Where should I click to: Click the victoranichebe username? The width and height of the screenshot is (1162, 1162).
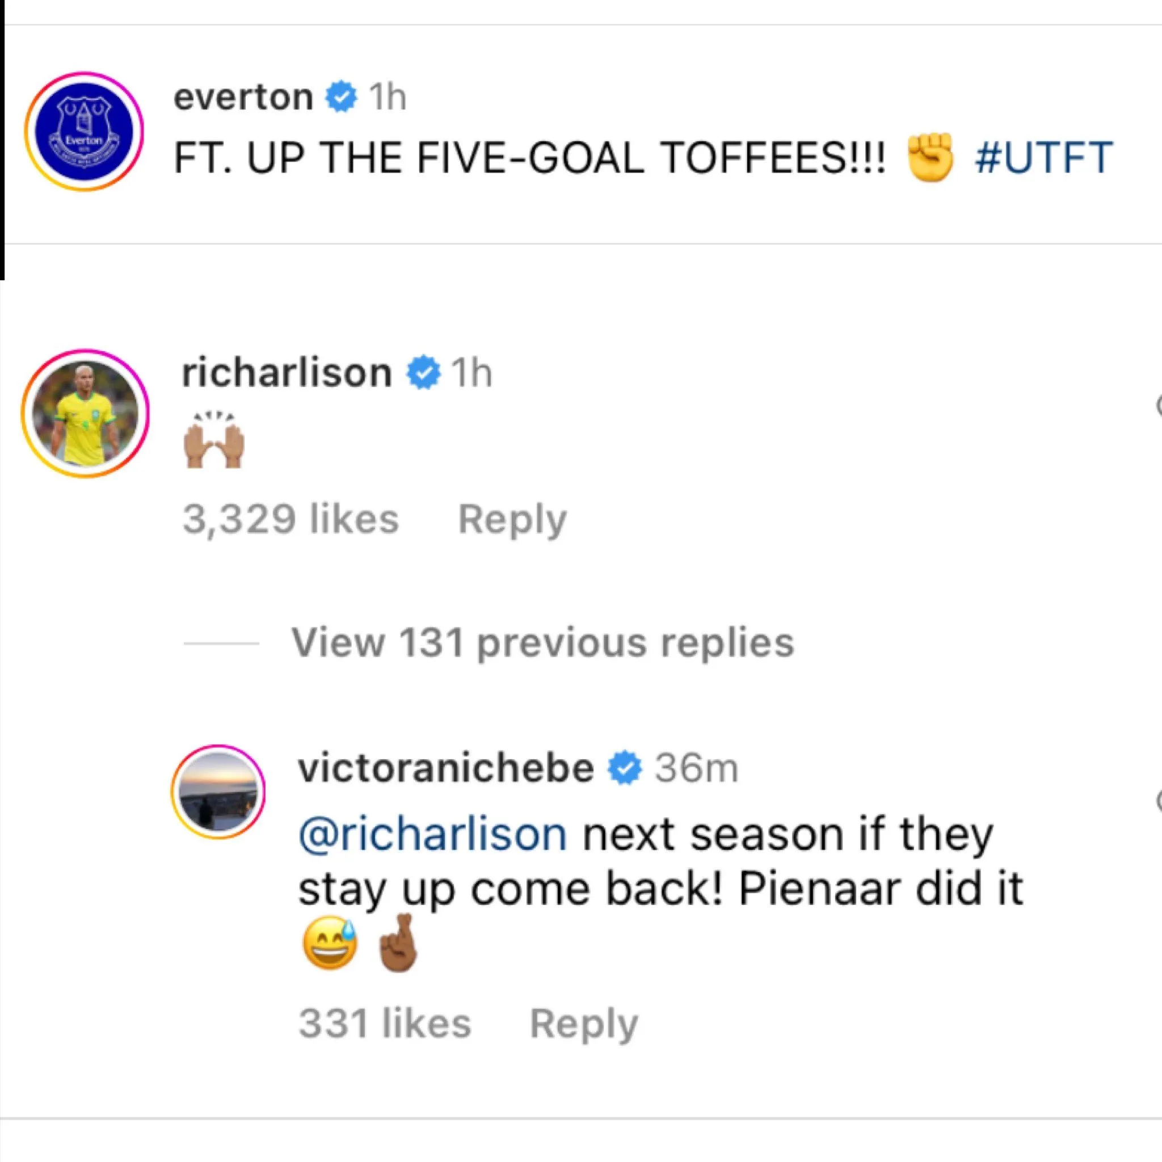click(445, 768)
